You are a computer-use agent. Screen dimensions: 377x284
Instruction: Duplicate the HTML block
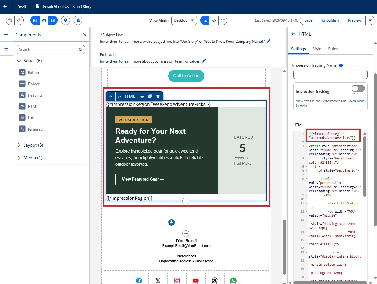(150, 97)
